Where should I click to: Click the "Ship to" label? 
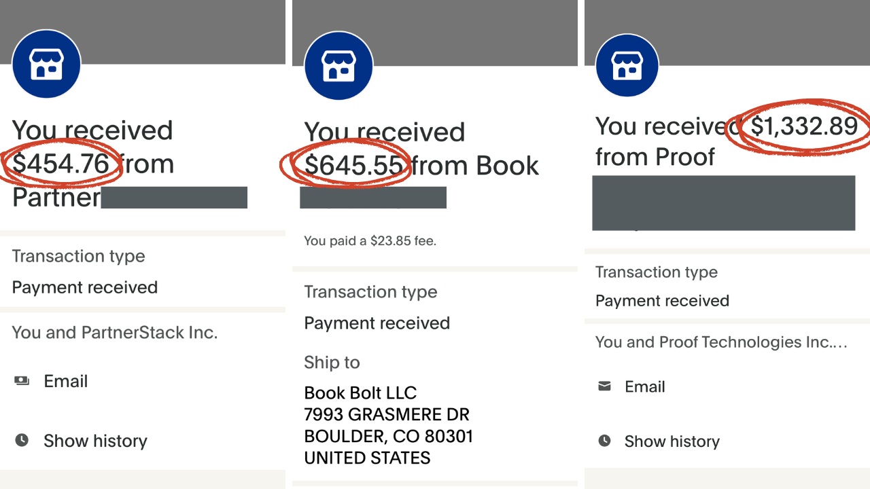(x=332, y=363)
